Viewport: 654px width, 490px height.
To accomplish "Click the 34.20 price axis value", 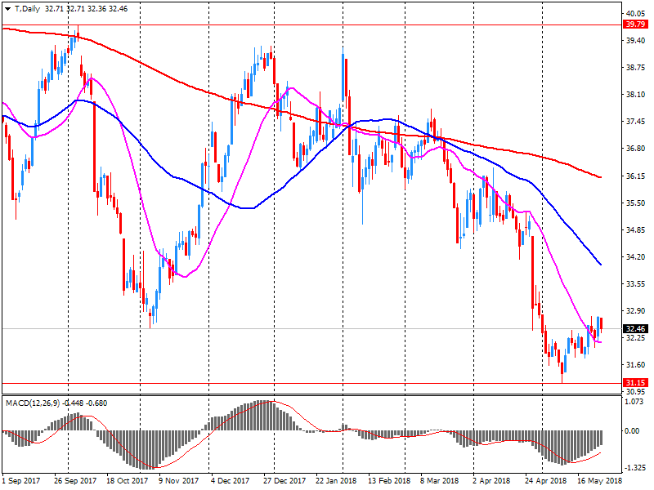I will [x=636, y=257].
